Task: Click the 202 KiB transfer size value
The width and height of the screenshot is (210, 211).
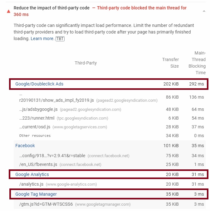Action: tap(171, 84)
